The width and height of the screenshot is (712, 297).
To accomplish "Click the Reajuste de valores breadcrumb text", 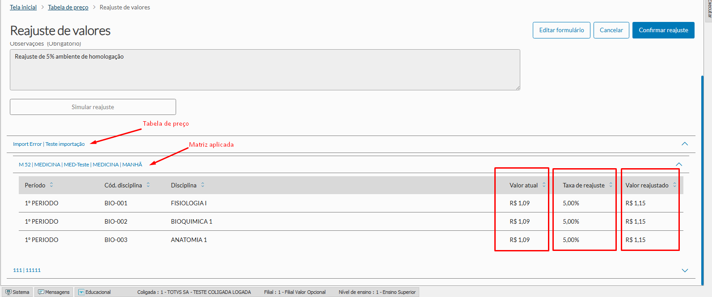I will (x=125, y=7).
